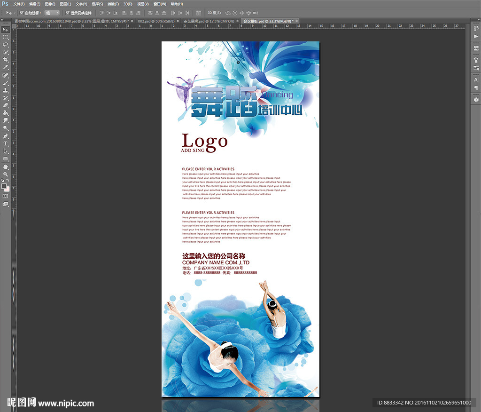Select the Path Selection tool
The width and height of the screenshot is (481, 412).
coord(6,151)
